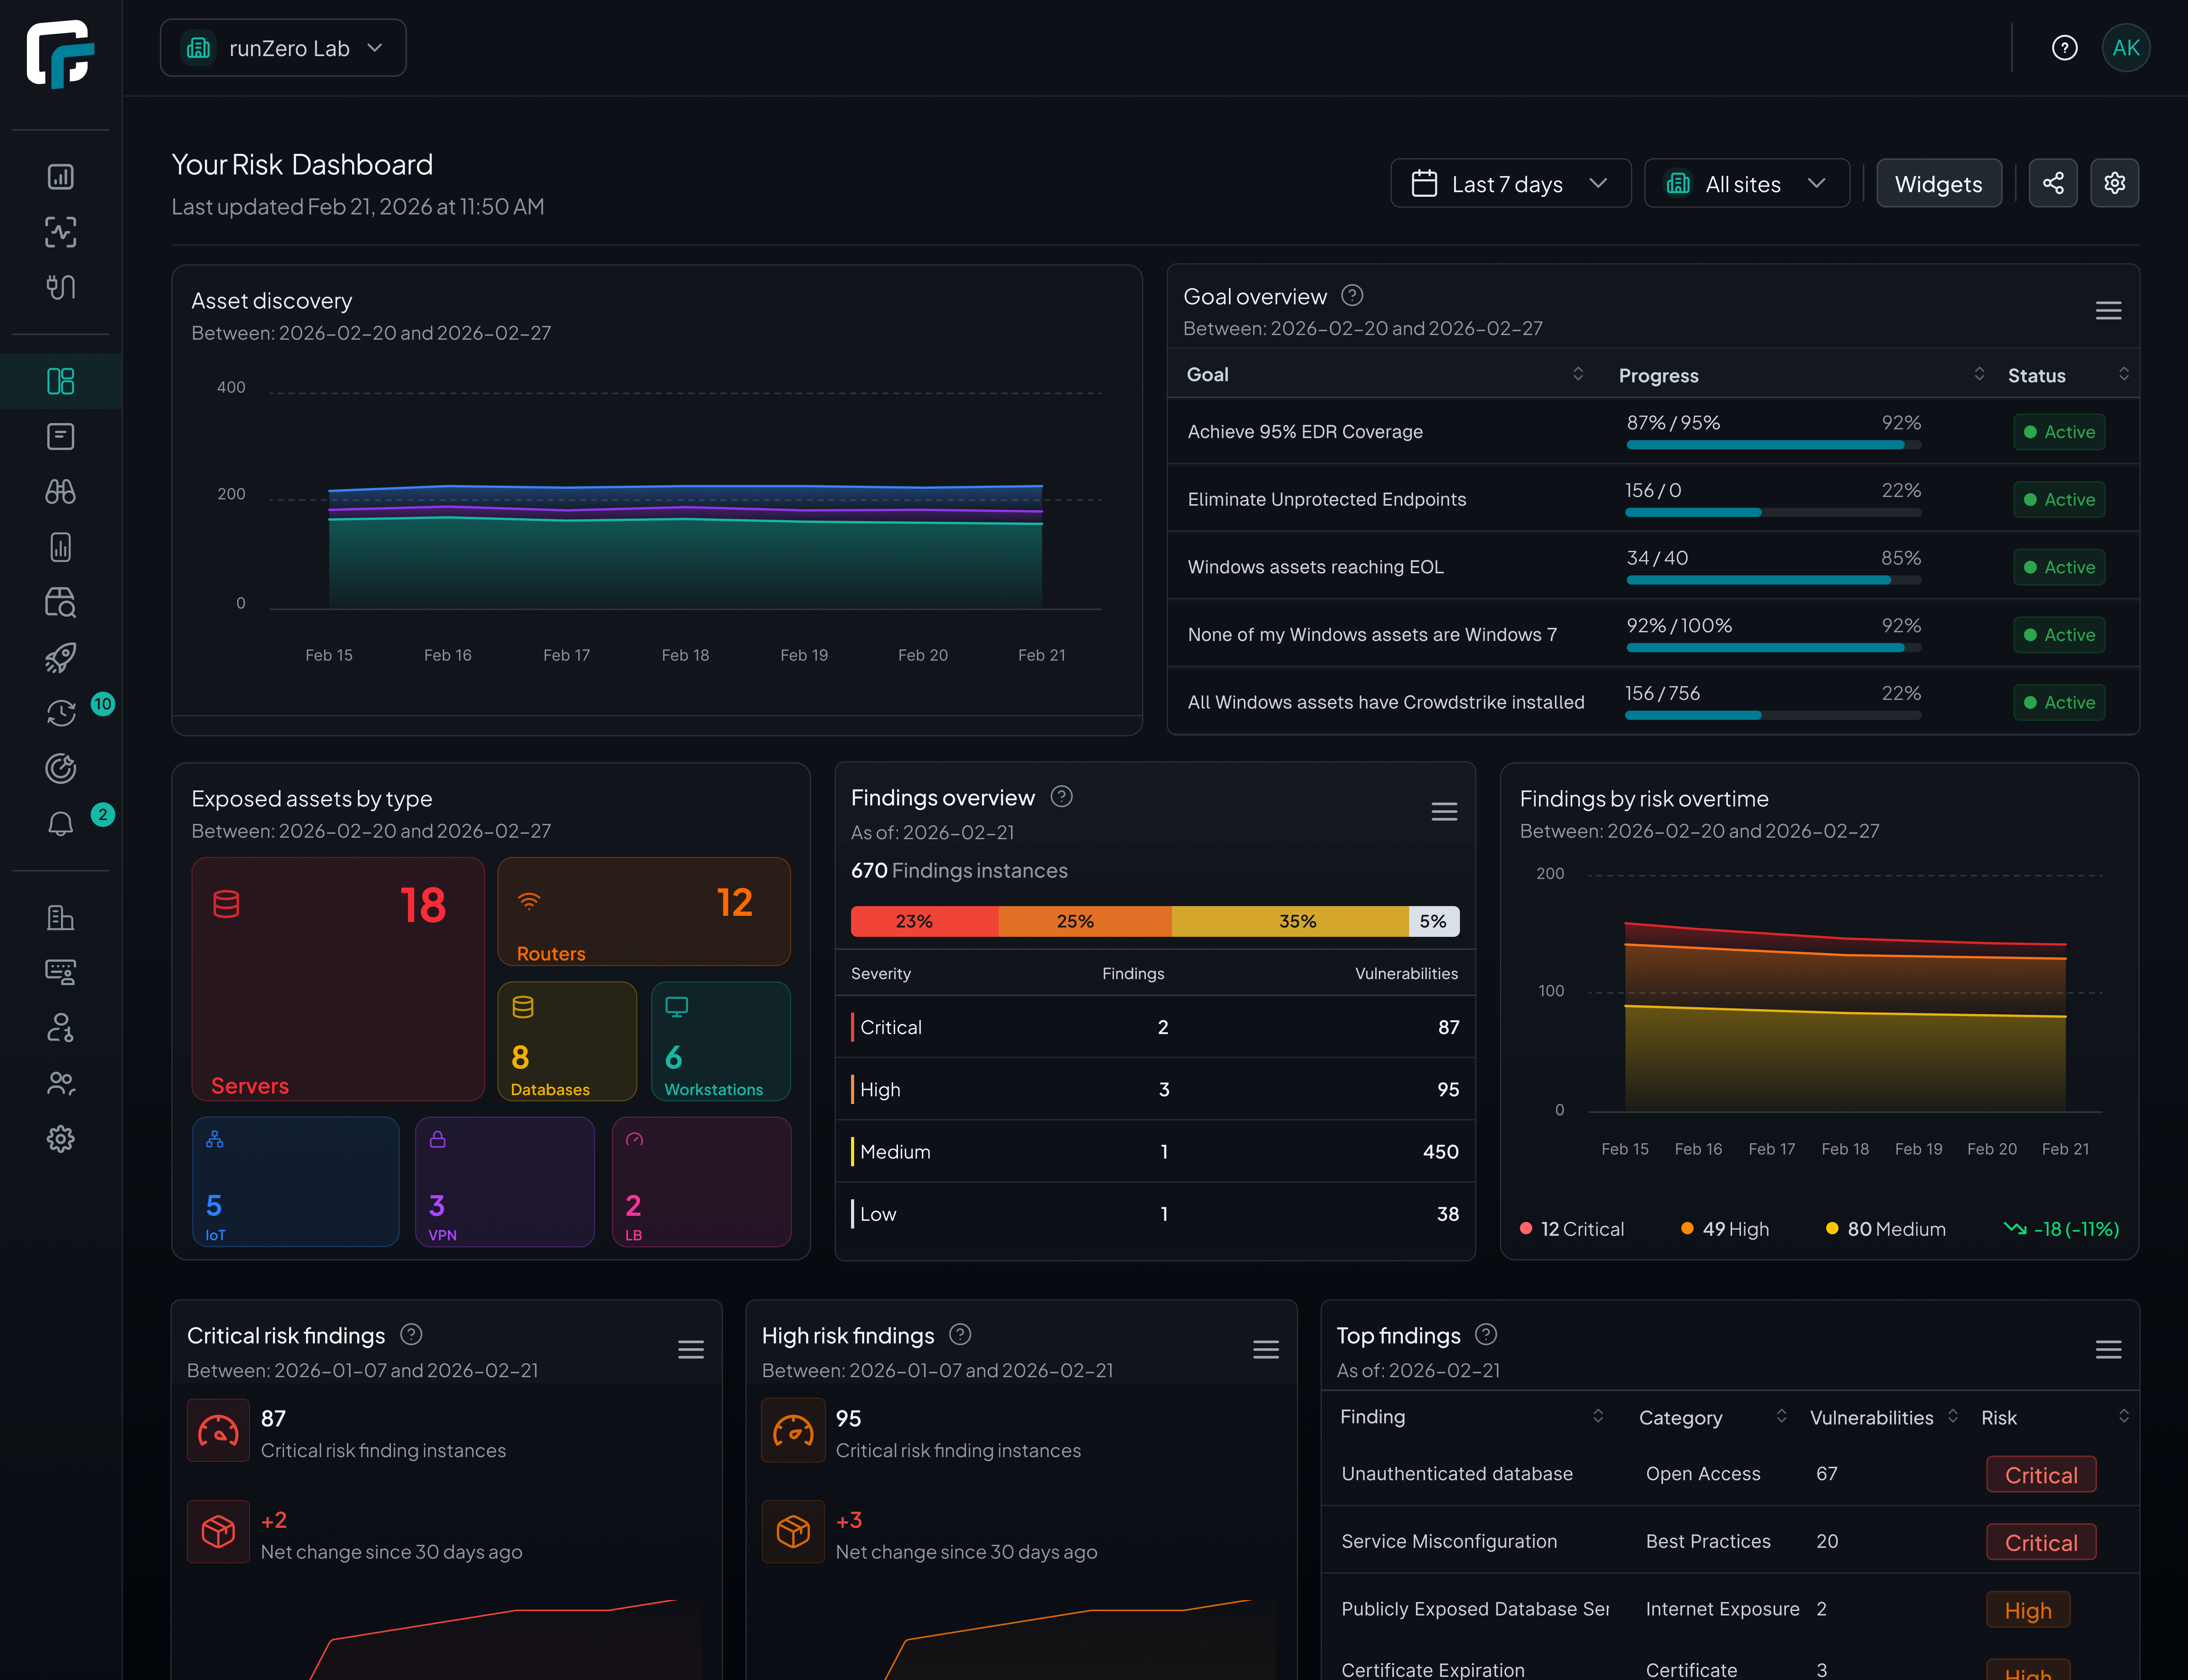Screen dimensions: 2188x1680
Task: Open the settings gear in sidebar
Action: click(61, 1139)
